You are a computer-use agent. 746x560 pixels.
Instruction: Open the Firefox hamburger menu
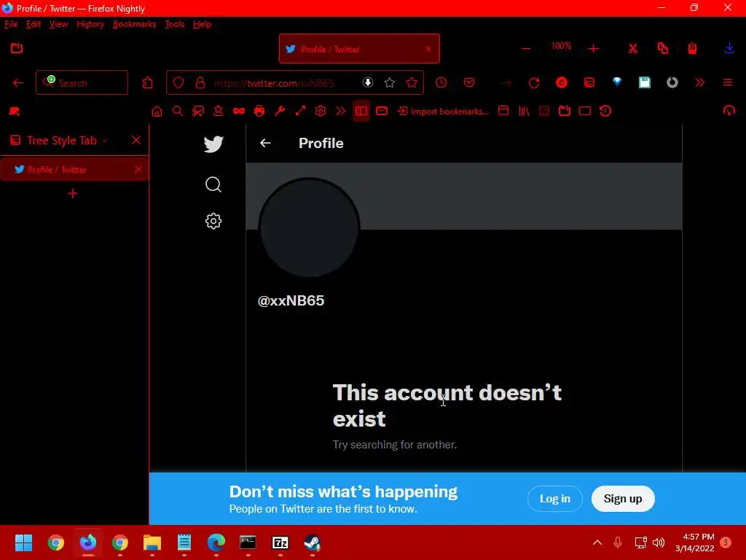click(728, 83)
